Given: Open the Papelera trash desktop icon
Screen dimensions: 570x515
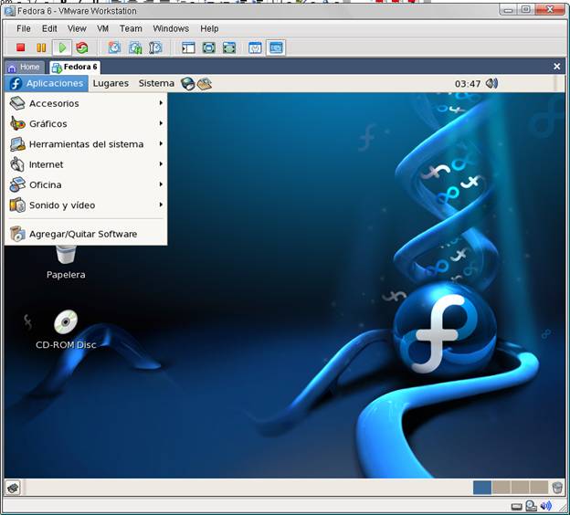Looking at the screenshot, I should pos(66,261).
